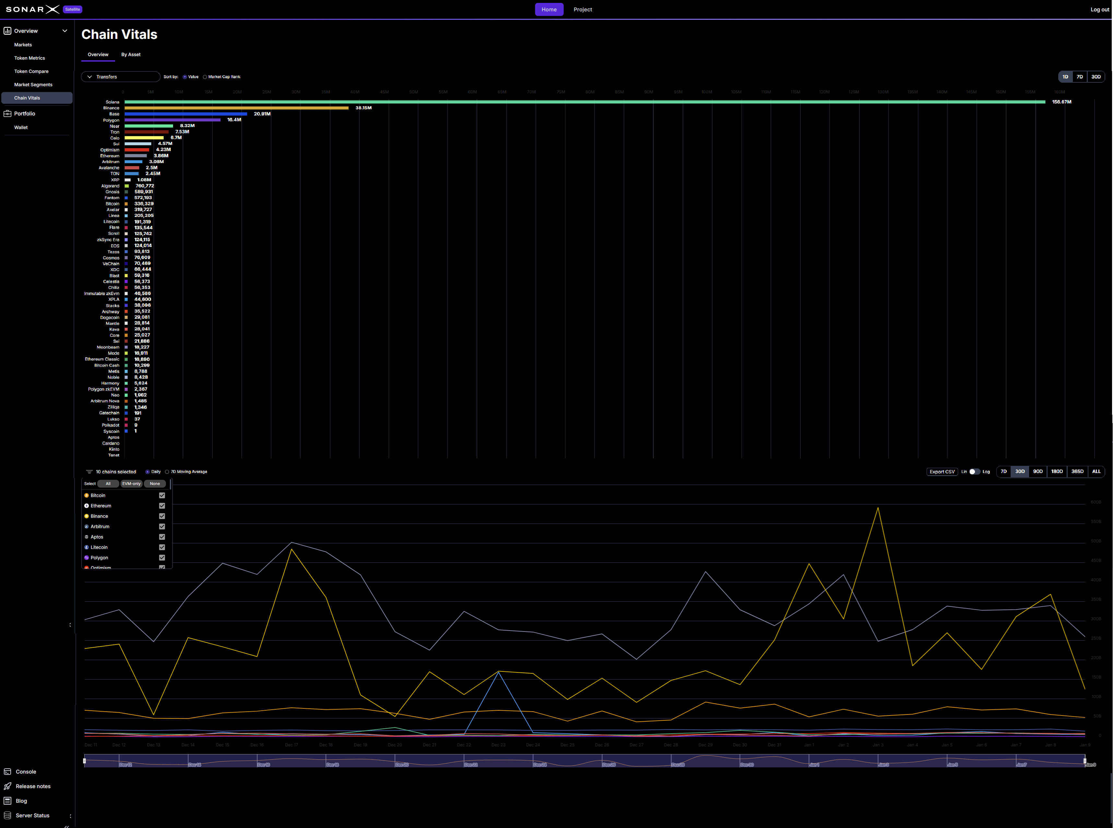Image resolution: width=1114 pixels, height=828 pixels.
Task: Select the Daily radio option
Action: click(x=147, y=472)
